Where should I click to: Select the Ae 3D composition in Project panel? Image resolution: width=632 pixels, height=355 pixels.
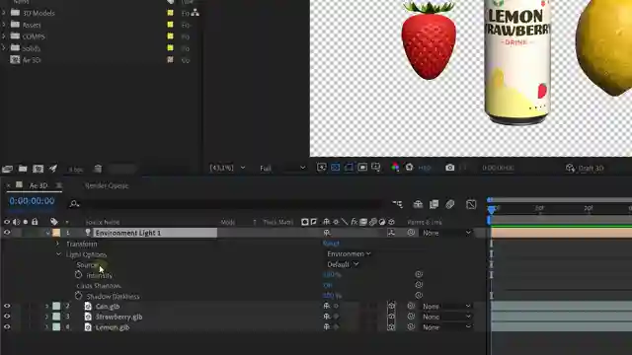[32, 60]
